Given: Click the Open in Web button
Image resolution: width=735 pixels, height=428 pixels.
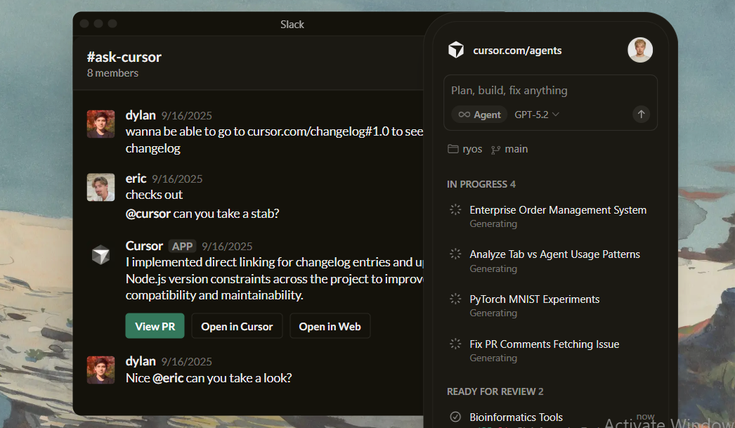Looking at the screenshot, I should (x=330, y=326).
